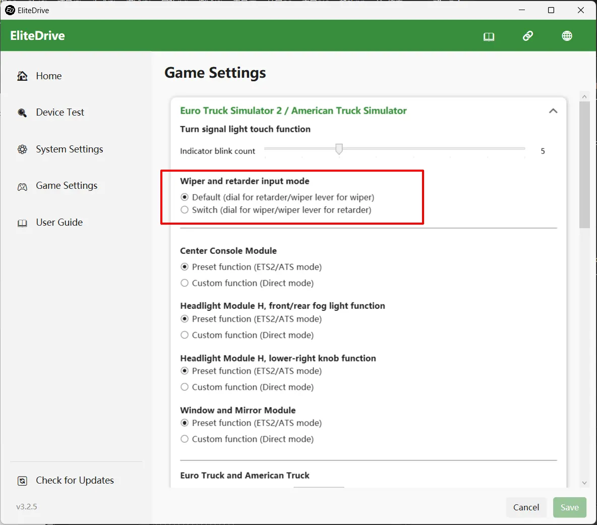Click the EliteDrive logo in title bar

coord(10,10)
